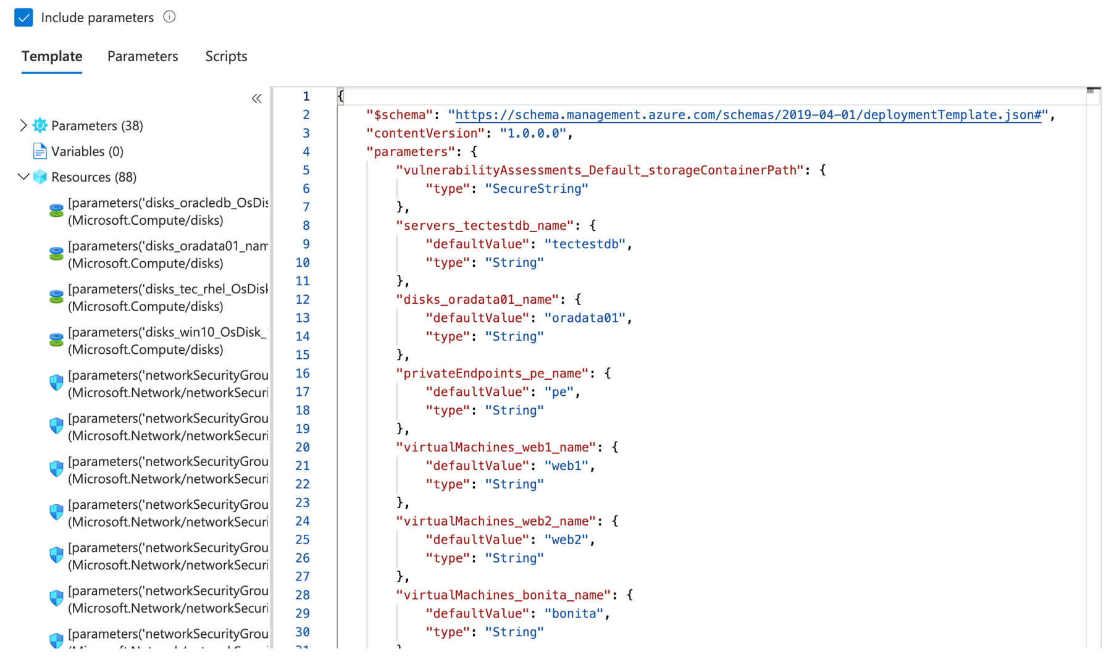Click disk icon for disks_tec_rhel_OsDisk resource
1109x662 pixels.
coord(56,298)
